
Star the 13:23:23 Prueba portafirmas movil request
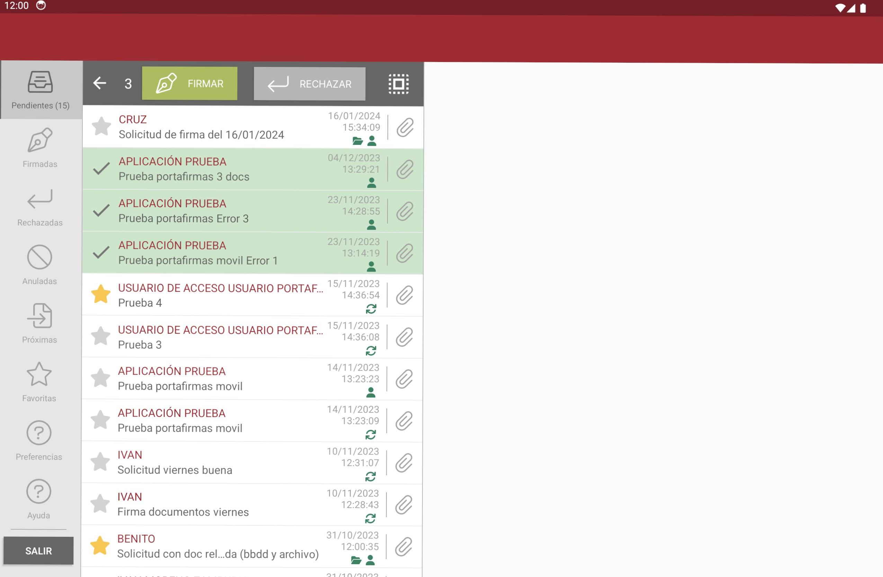coord(100,378)
